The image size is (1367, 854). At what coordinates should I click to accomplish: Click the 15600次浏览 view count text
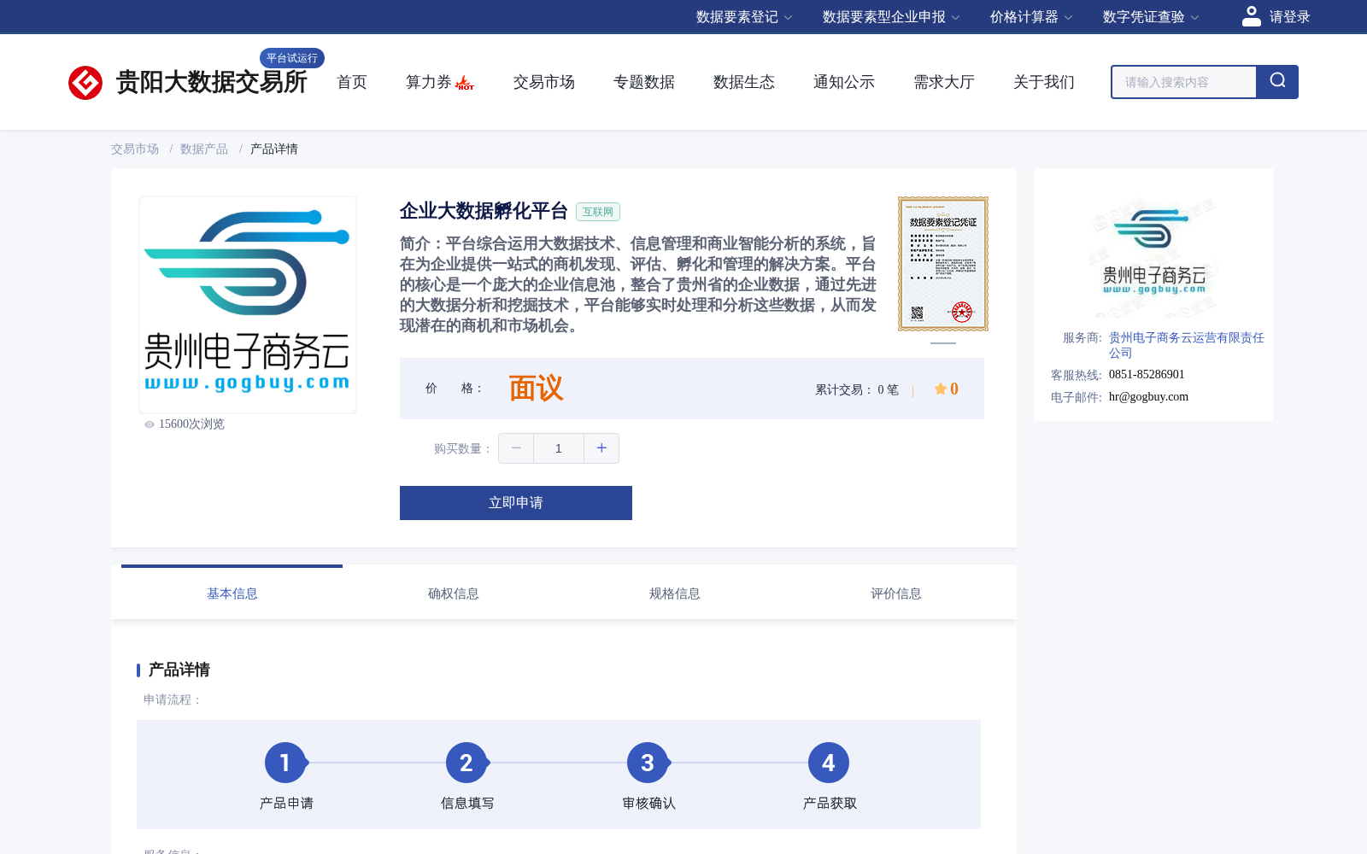(x=191, y=424)
